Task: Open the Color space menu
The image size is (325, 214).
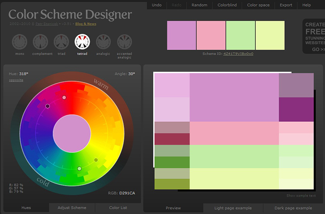Action: point(258,5)
